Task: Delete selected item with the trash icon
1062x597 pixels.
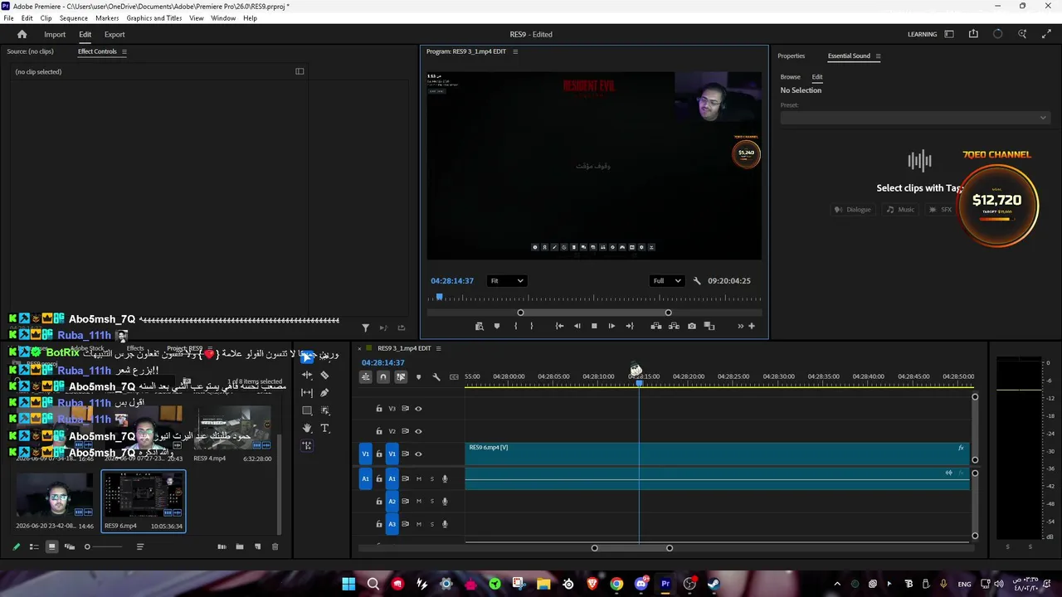Action: tap(275, 546)
